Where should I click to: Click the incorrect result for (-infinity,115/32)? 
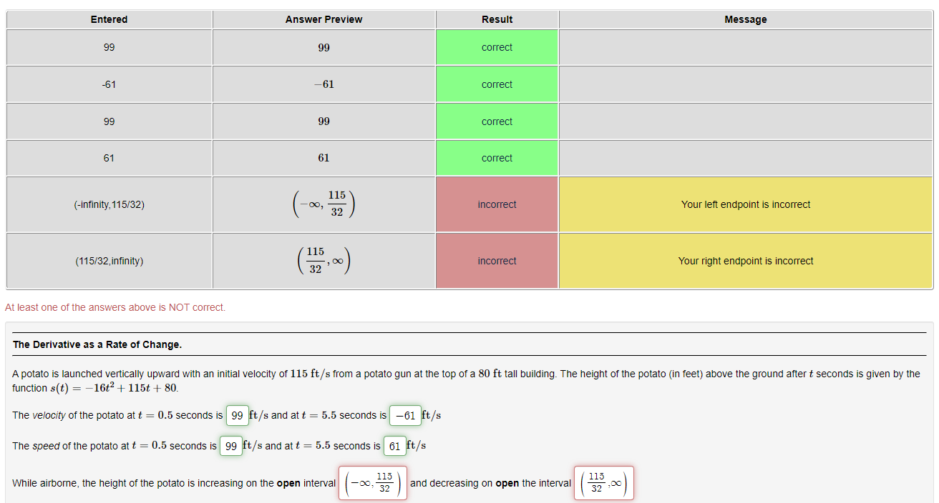(497, 204)
